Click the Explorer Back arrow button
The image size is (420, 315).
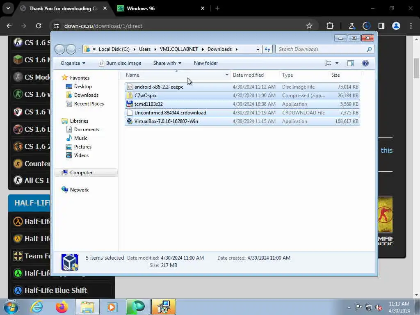coord(60,49)
